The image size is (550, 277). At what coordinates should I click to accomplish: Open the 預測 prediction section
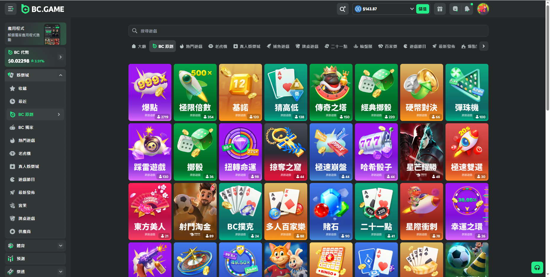(x=36, y=259)
